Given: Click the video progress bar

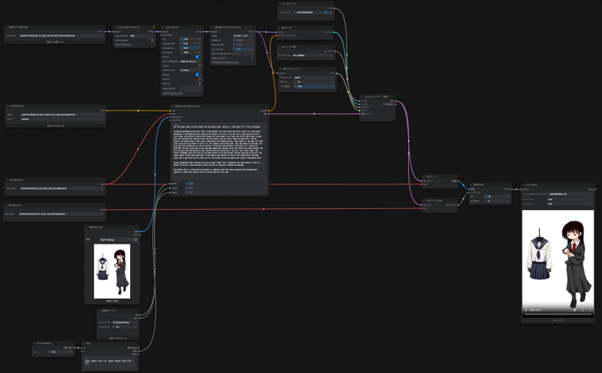Looking at the screenshot, I should [x=559, y=314].
